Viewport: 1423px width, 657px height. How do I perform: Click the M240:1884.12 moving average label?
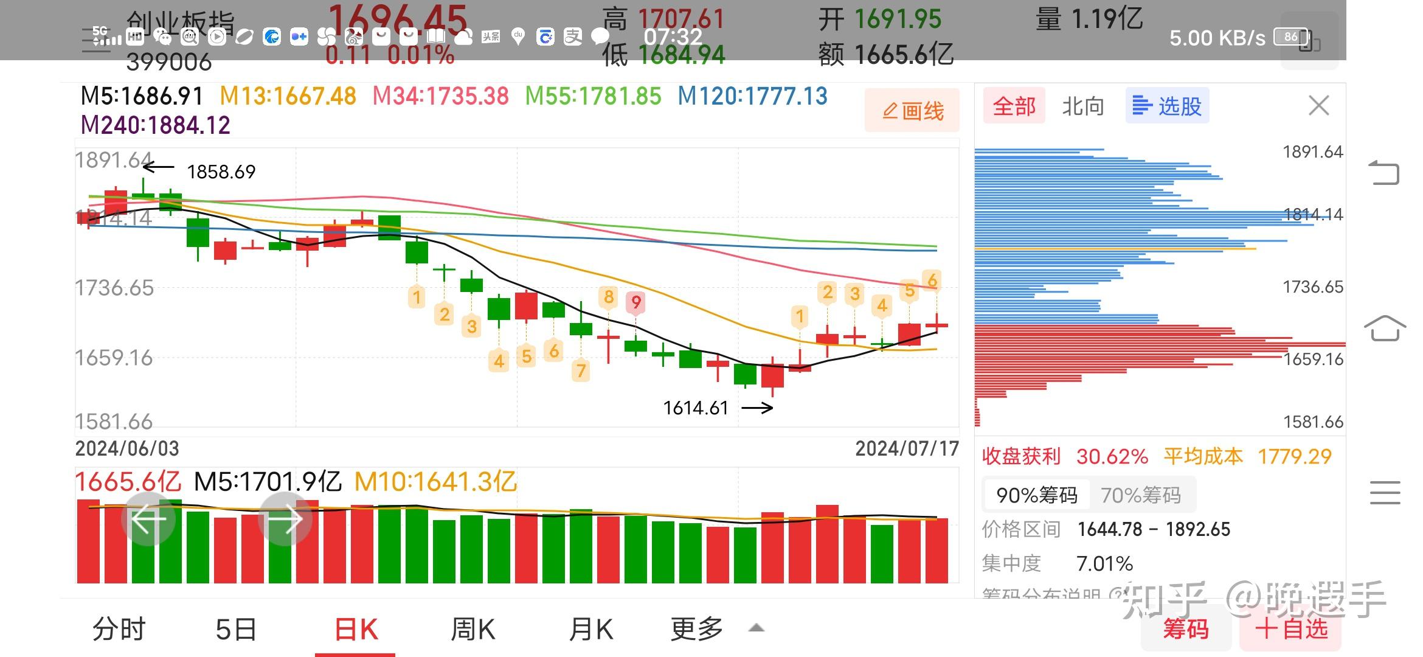coord(156,125)
